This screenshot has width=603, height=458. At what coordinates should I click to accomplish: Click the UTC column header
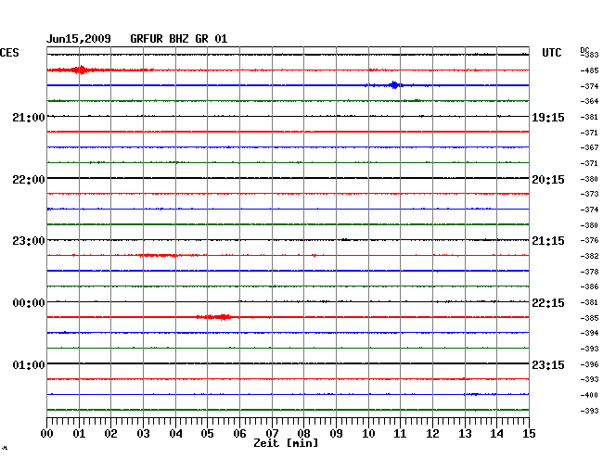click(551, 53)
